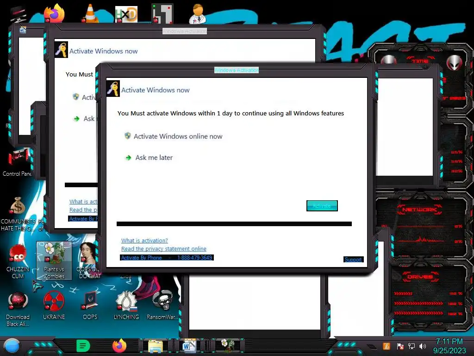Viewport: 474px width, 356px height.
Task: Switch to Plants vs Zombies taskbar button
Action: point(228,346)
